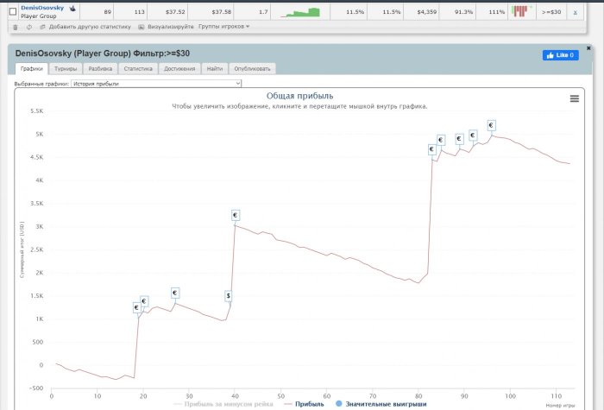Click the first euro marker near game 18
This screenshot has width=604, height=410.
[x=136, y=307]
